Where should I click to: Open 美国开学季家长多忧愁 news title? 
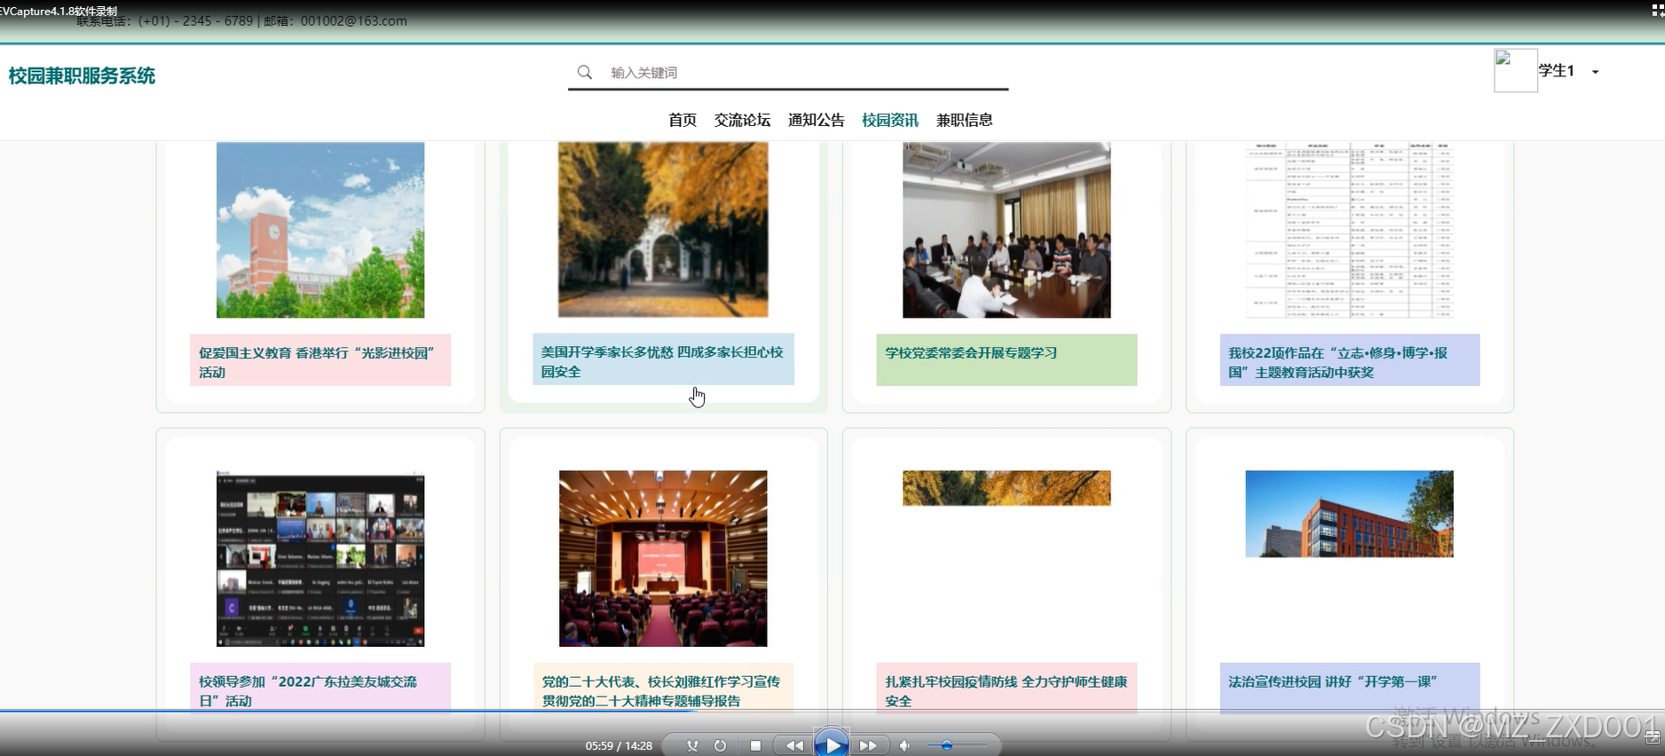tap(663, 359)
